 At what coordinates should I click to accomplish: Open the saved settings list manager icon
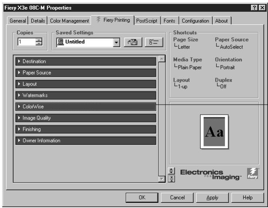point(154,42)
